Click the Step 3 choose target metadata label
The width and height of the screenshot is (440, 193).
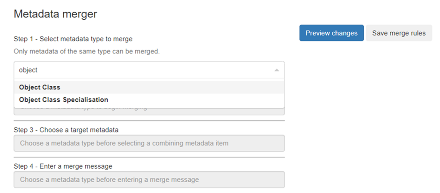click(66, 130)
